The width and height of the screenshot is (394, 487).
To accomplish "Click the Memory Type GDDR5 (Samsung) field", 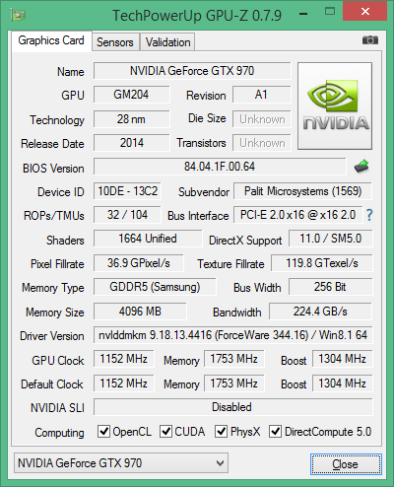I will click(x=155, y=287).
